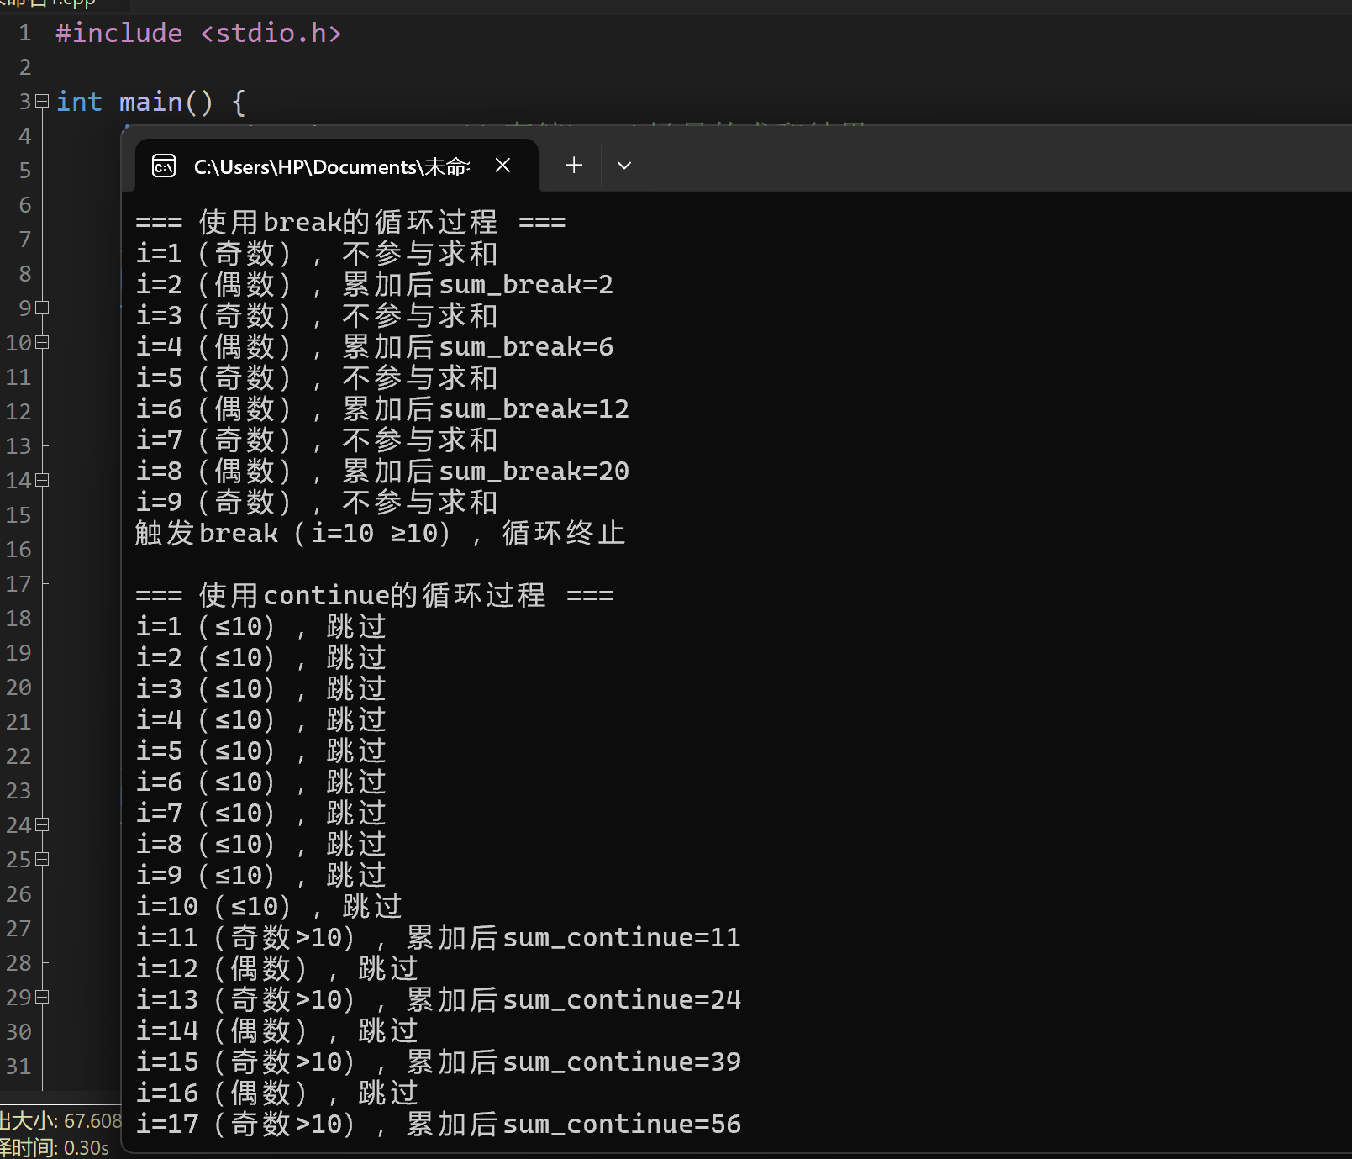Click the 'sum_continue=39' output line
The width and height of the screenshot is (1352, 1159).
[439, 1062]
